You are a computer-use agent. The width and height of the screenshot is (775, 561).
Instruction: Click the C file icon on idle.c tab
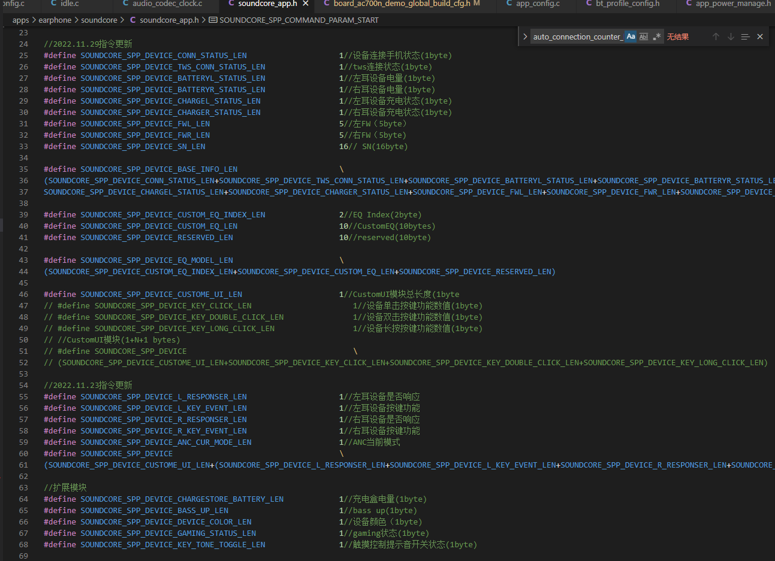coord(54,4)
